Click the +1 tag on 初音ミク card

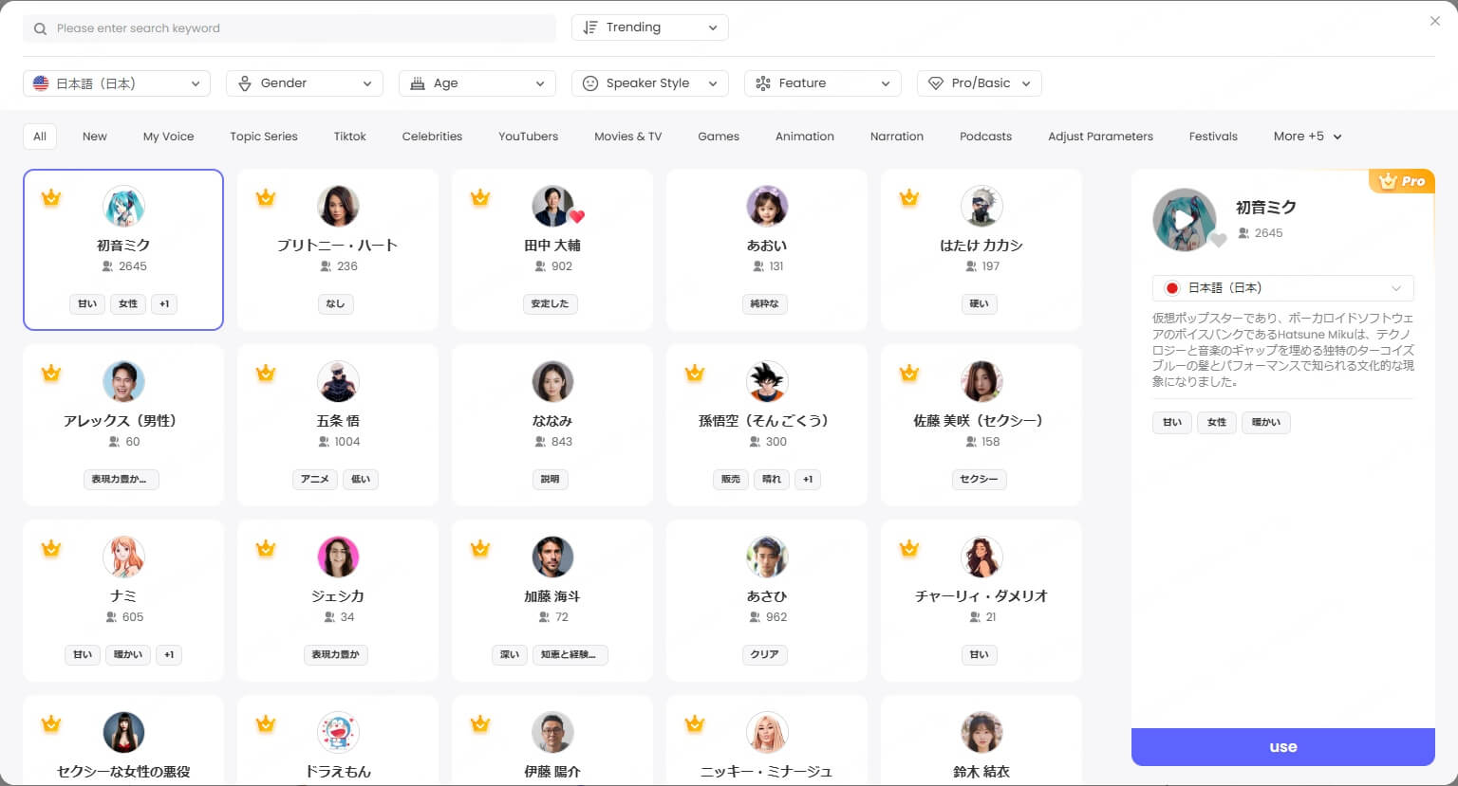[x=164, y=304]
